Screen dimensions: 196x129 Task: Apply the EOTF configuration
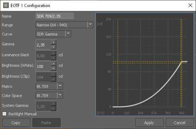coord(149,123)
